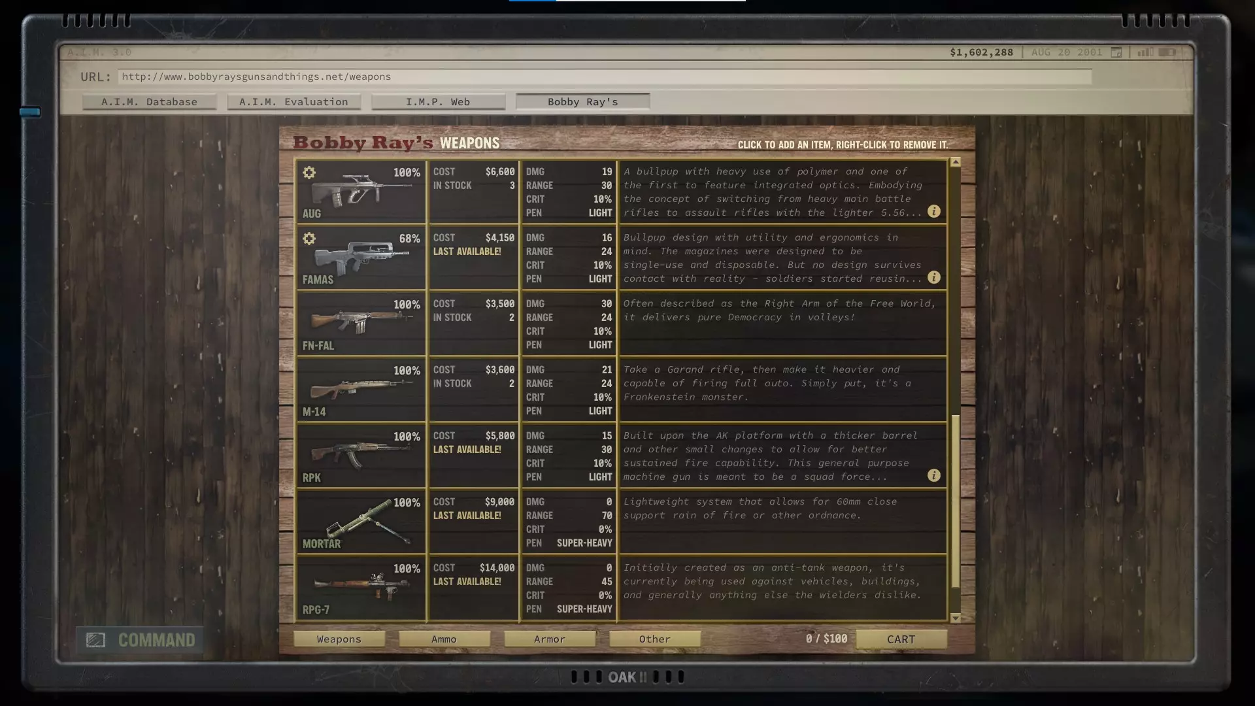This screenshot has height=706, width=1255.
Task: Switch to the Armor category tab
Action: click(x=549, y=639)
